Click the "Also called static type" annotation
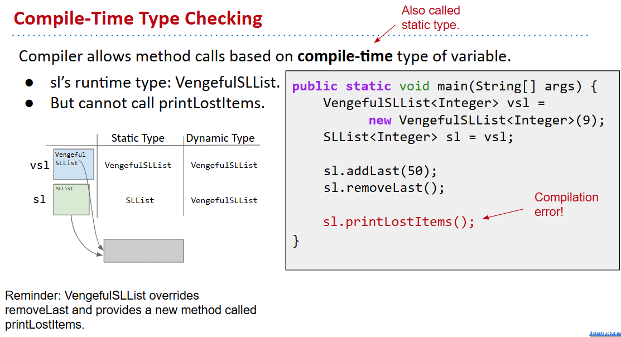 coord(430,18)
